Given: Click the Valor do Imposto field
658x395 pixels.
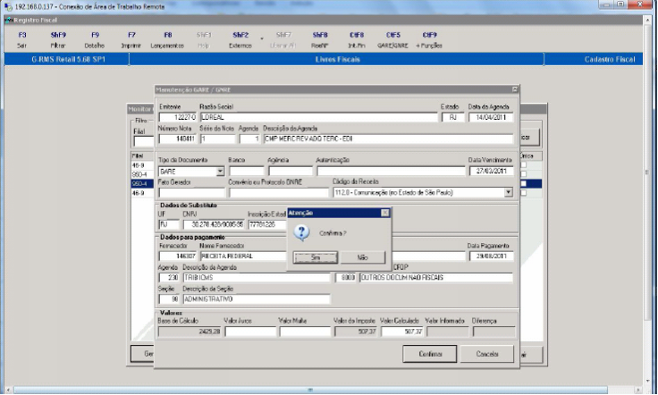Looking at the screenshot, I should 356,332.
